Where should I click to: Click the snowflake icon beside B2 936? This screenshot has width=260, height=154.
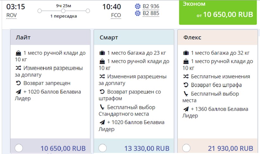coord(138,6)
